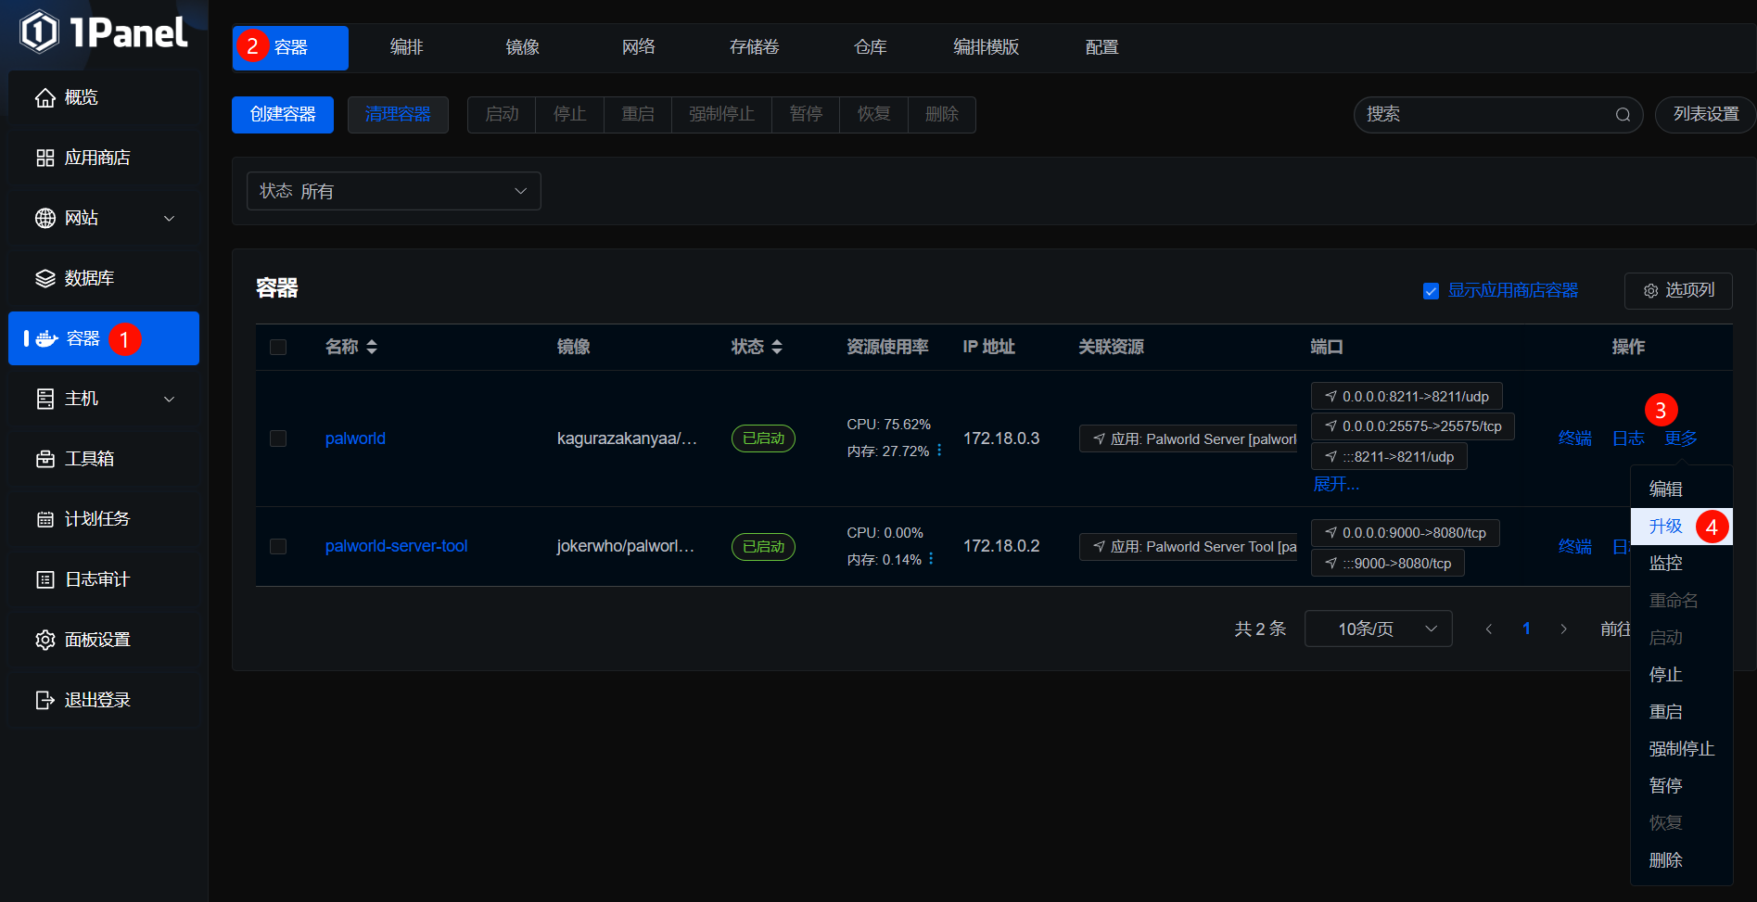Go to the next page arrow
The height and width of the screenshot is (902, 1757).
pyautogui.click(x=1564, y=629)
